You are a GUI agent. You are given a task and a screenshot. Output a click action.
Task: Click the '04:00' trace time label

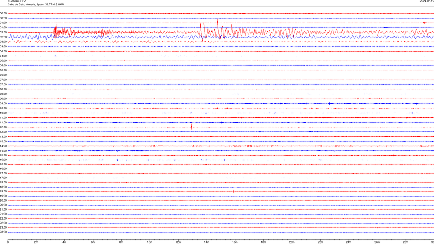pos(3,51)
